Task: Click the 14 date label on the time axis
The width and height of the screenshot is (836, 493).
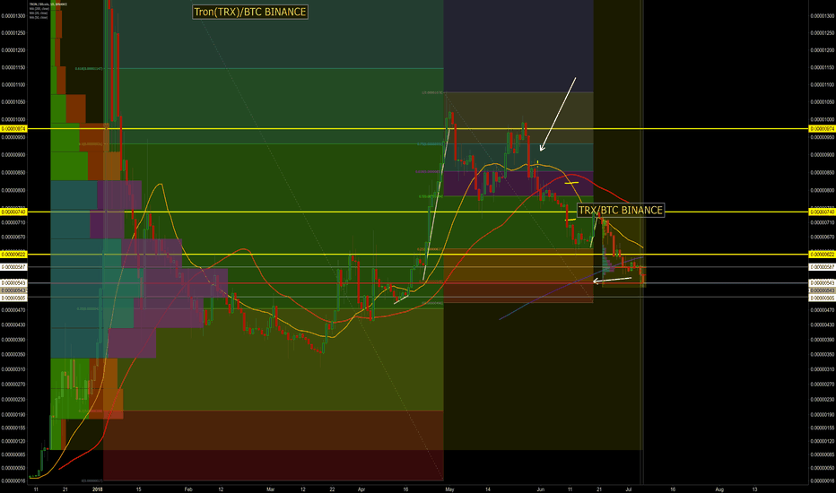Action: tap(488, 489)
